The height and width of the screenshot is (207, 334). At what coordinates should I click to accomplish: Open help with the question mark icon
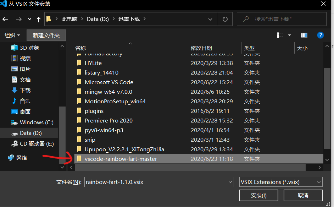point(321,35)
